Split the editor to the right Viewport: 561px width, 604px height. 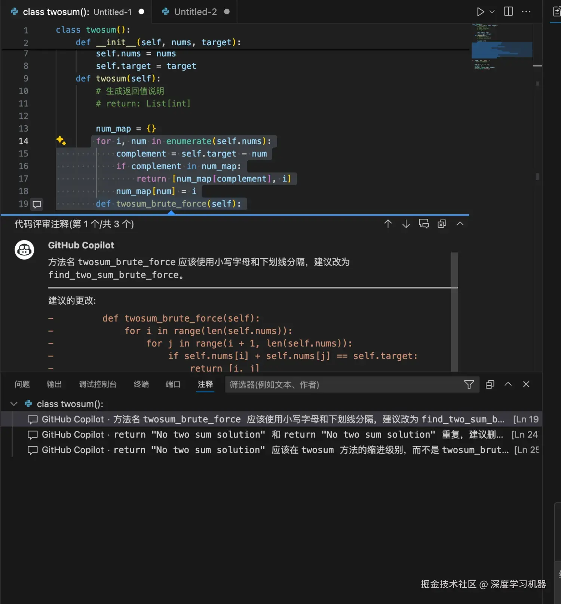coord(508,12)
